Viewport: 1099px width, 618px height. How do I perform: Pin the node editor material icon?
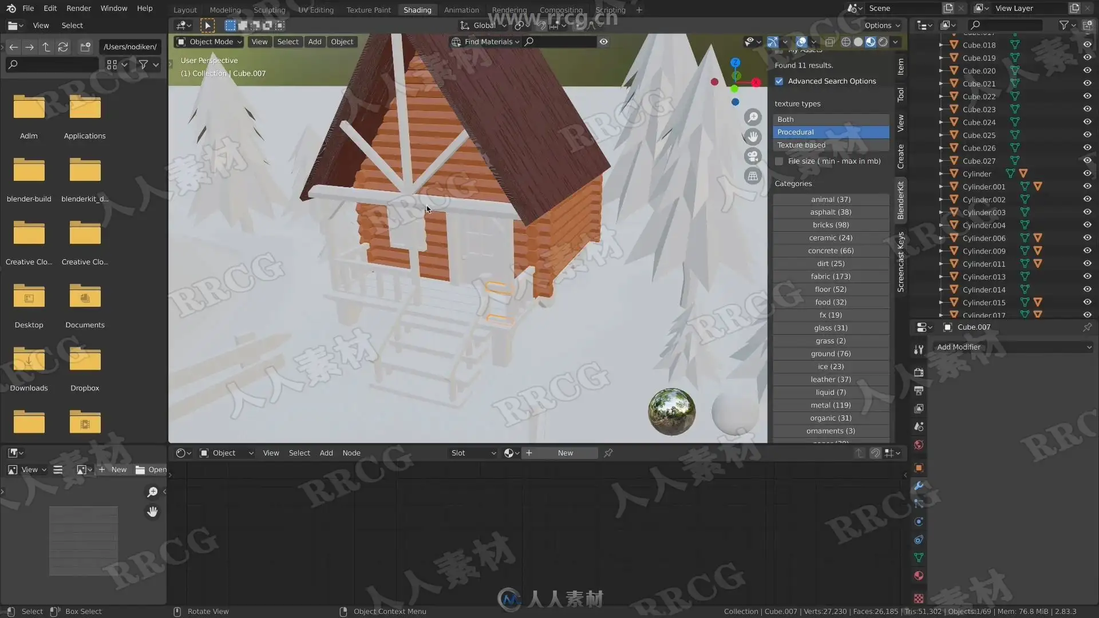coord(608,453)
